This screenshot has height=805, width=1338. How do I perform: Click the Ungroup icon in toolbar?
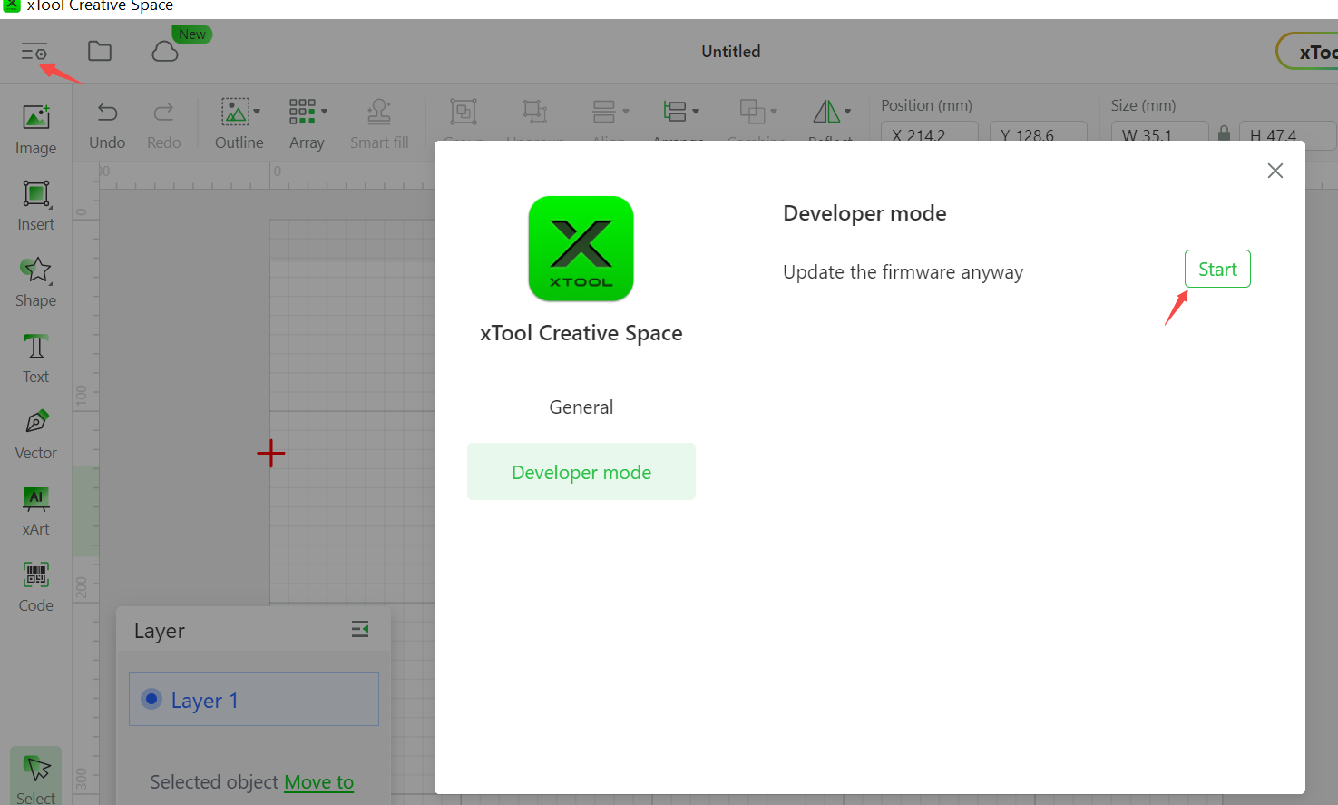tap(535, 112)
